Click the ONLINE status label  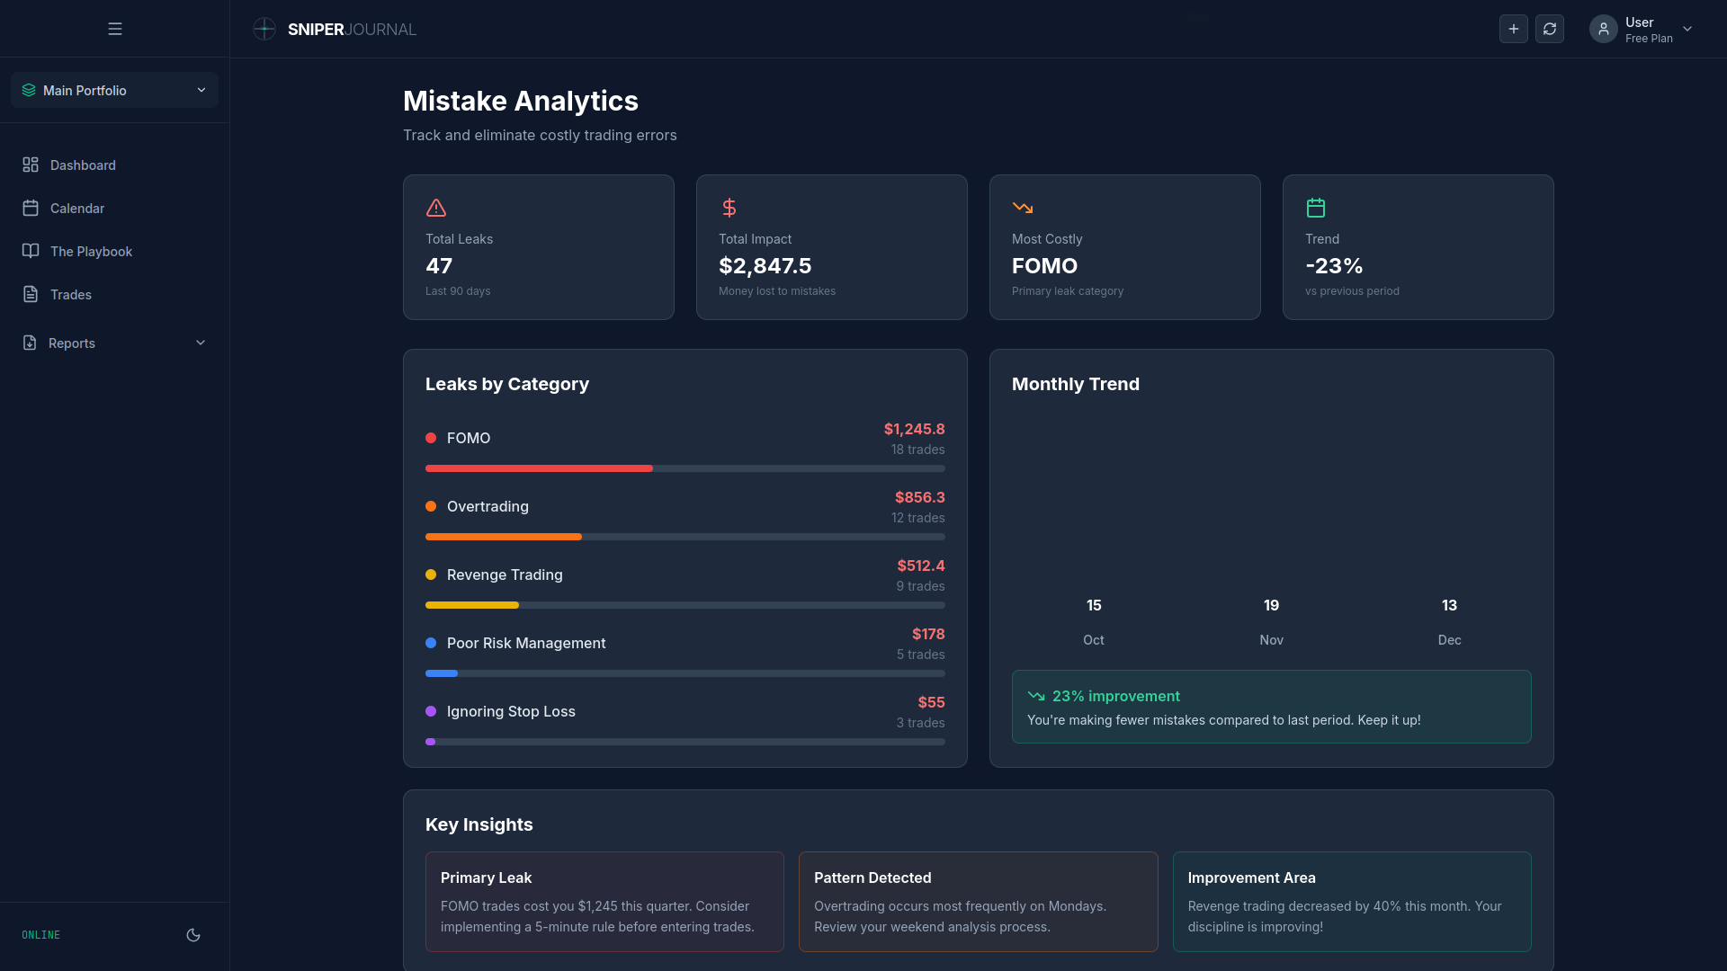click(41, 935)
